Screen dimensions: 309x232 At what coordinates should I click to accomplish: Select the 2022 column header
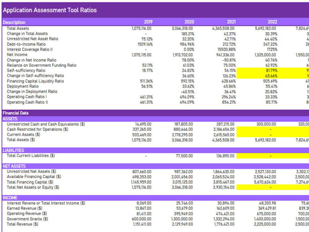coord(272,22)
